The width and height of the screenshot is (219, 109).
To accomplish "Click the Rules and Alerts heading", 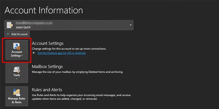I will (47, 90).
